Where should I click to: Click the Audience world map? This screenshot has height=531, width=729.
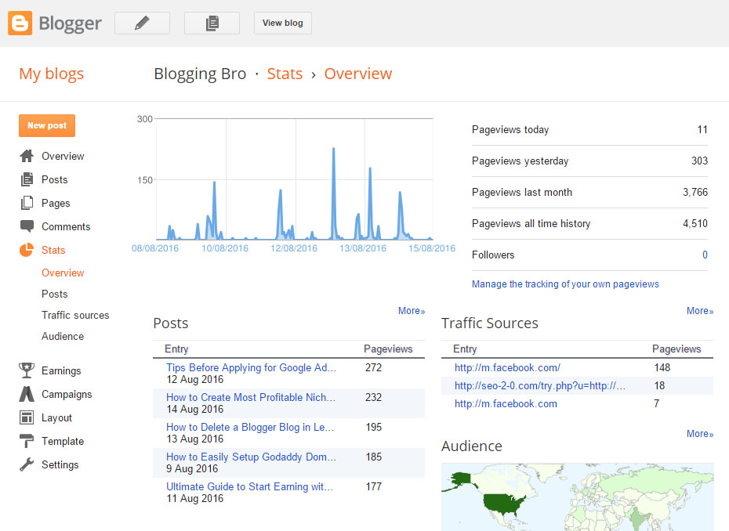tap(578, 497)
